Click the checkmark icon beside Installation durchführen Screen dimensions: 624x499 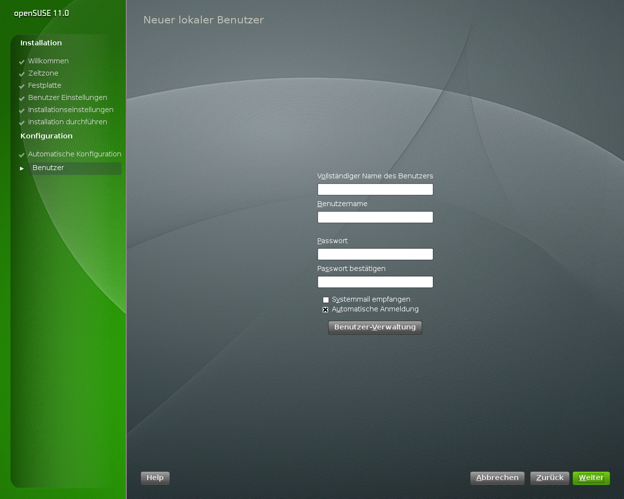pyautogui.click(x=22, y=123)
